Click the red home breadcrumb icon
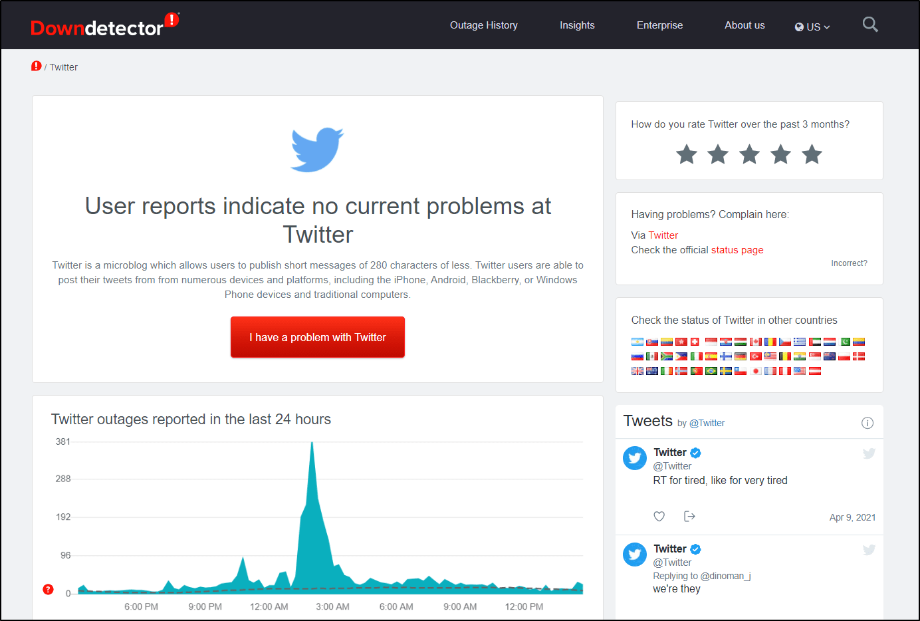This screenshot has height=621, width=920. 36,66
